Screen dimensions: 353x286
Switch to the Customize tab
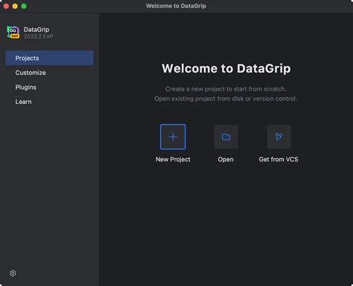(x=49, y=73)
